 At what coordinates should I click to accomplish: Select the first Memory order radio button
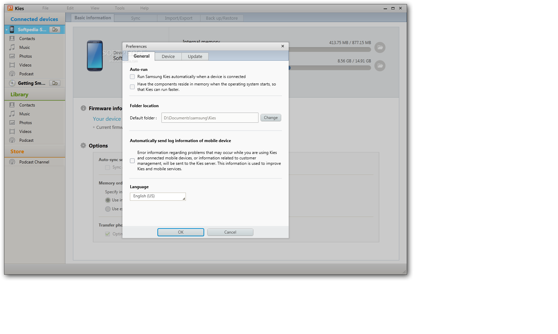click(x=108, y=200)
